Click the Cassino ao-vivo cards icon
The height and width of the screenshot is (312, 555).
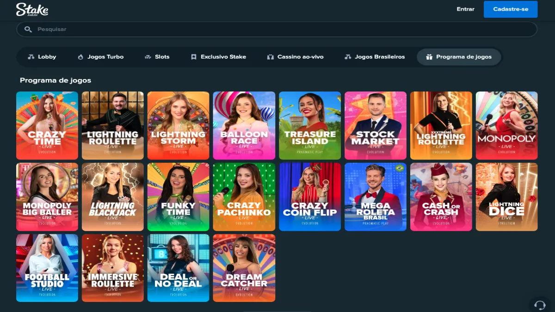tap(271, 57)
